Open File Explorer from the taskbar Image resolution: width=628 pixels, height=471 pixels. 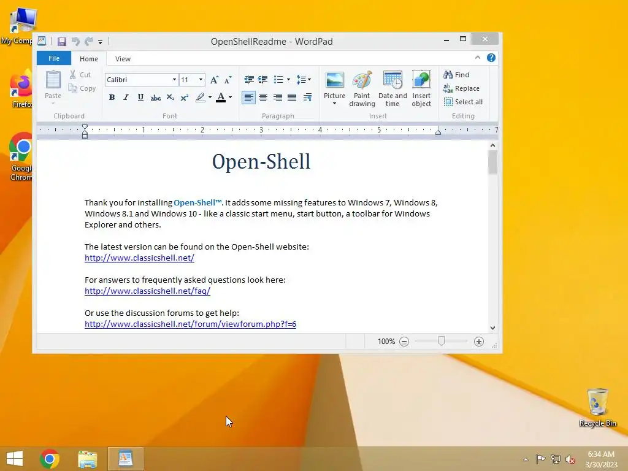[87, 459]
